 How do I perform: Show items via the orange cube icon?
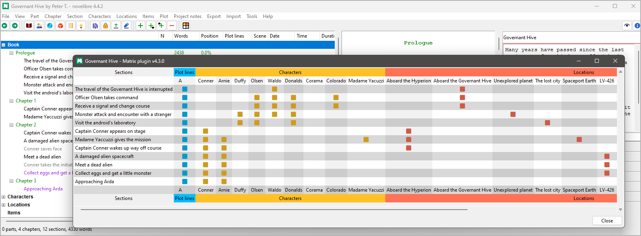coord(60,26)
